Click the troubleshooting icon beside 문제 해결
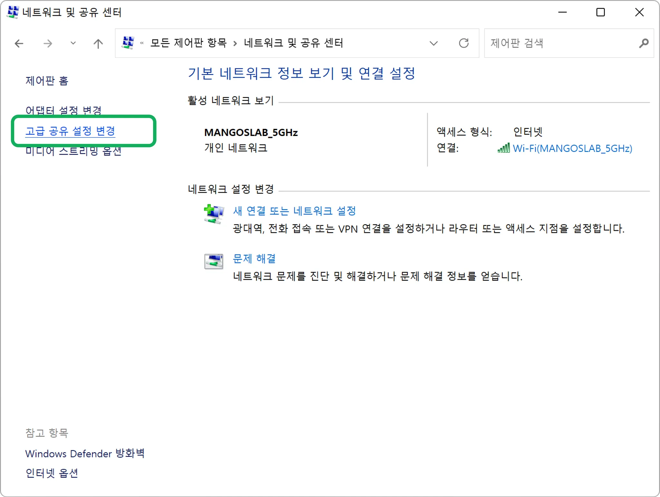This screenshot has width=660, height=497. pos(214,261)
